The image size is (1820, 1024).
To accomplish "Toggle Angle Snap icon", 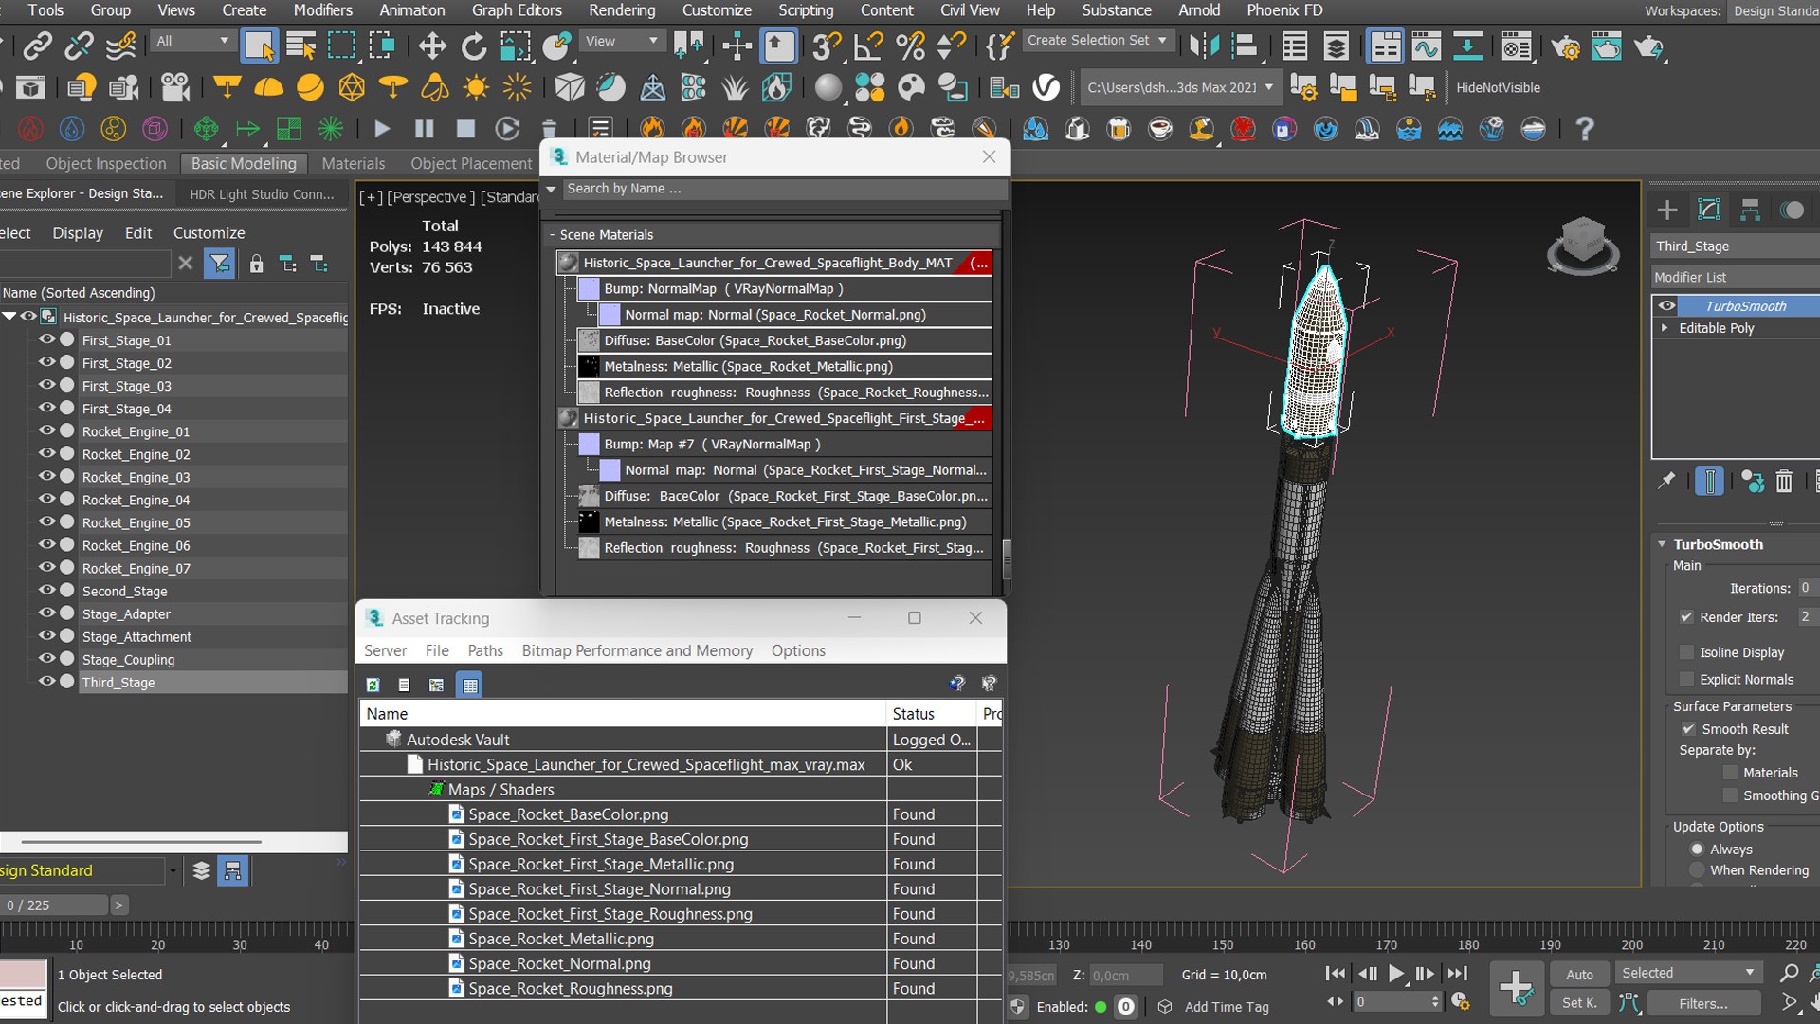I will (868, 46).
